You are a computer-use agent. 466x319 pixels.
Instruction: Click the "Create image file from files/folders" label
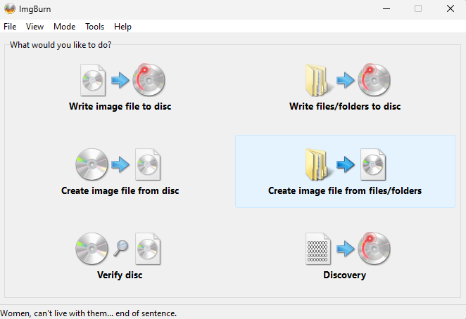pos(345,191)
